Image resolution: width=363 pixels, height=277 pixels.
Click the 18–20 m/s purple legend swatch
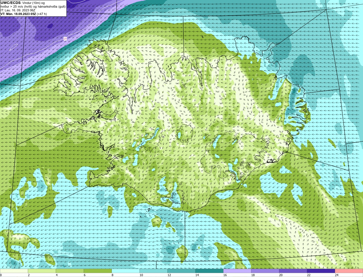click(265, 271)
